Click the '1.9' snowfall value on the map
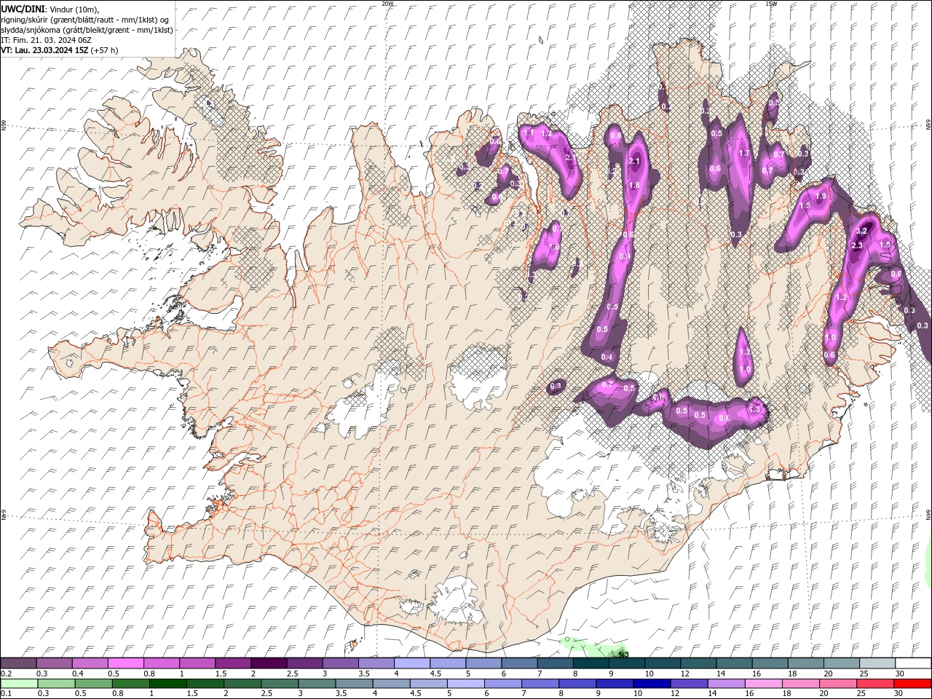The width and height of the screenshot is (932, 699). 821,197
